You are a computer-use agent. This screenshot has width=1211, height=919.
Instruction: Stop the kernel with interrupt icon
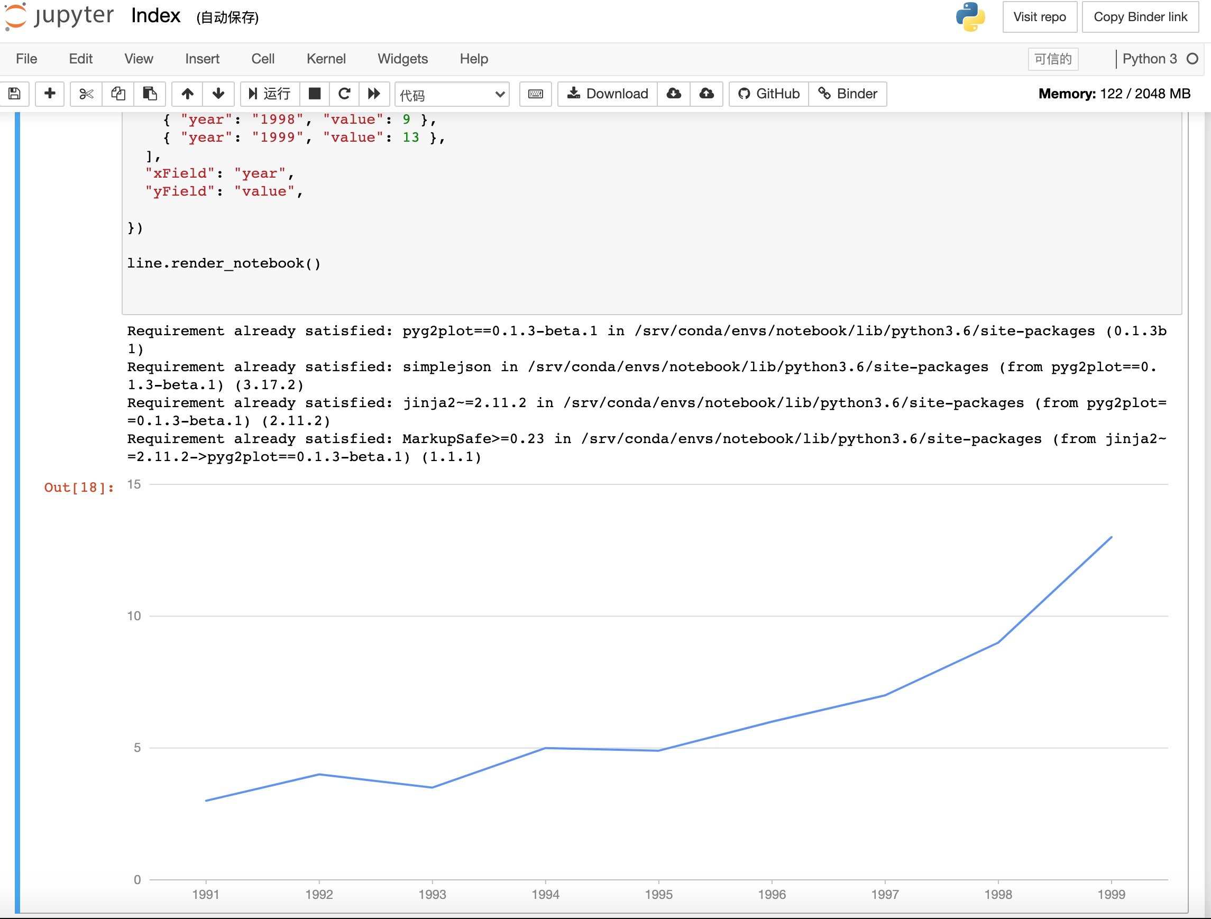pyautogui.click(x=315, y=94)
